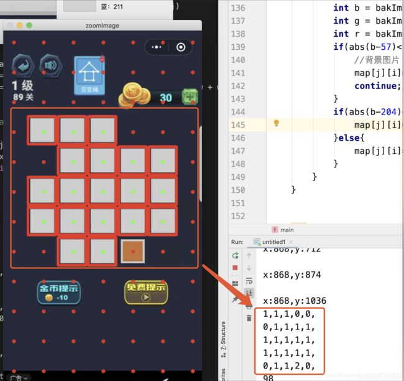404x381 pixels.
Task: Tap the 免费提示 free hint button
Action: click(146, 292)
